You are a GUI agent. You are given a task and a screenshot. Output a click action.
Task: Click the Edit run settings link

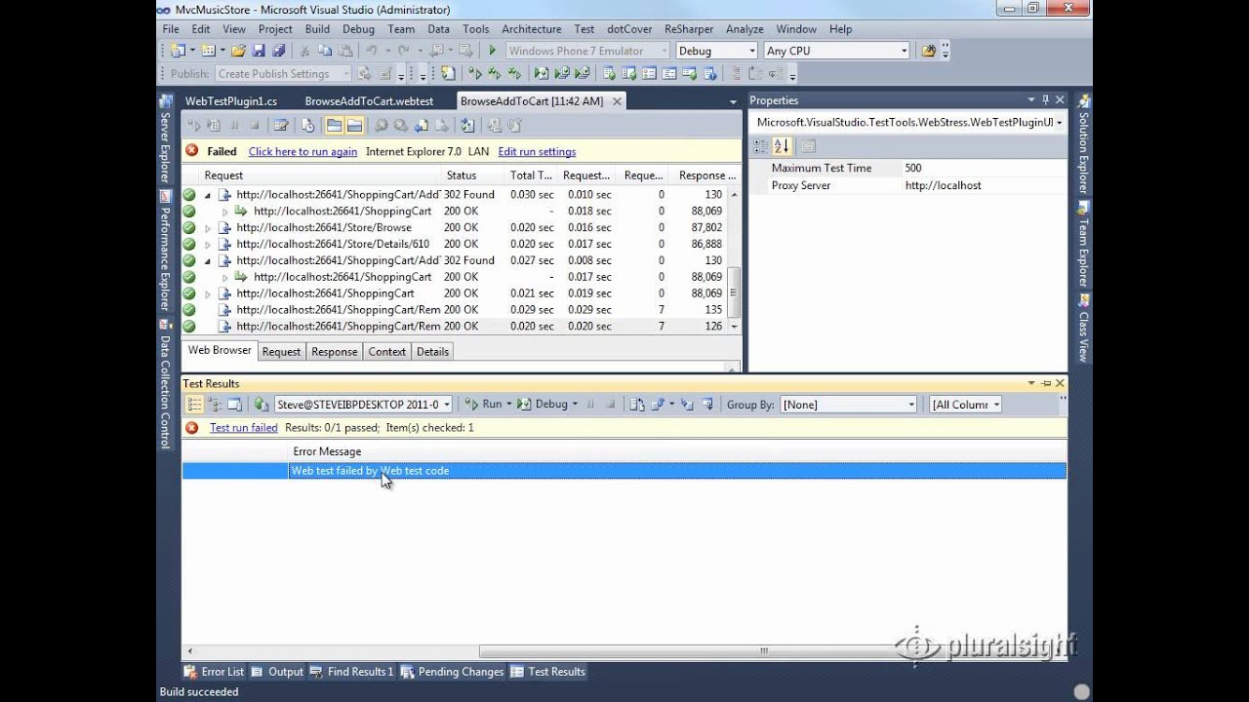(x=537, y=151)
